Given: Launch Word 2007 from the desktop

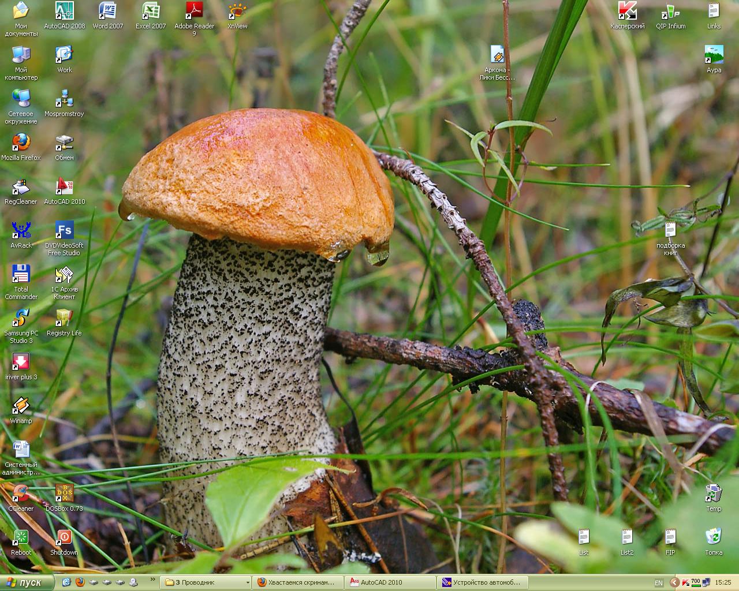Looking at the screenshot, I should (107, 11).
